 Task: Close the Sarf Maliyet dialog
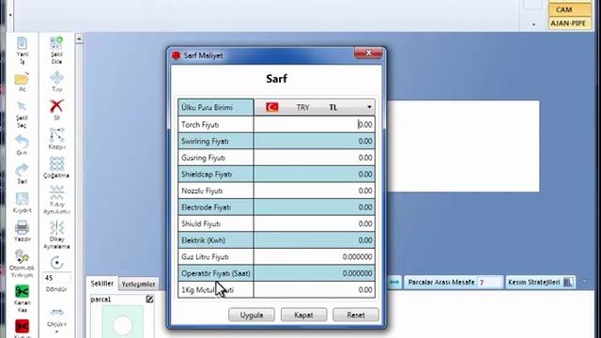tap(368, 53)
